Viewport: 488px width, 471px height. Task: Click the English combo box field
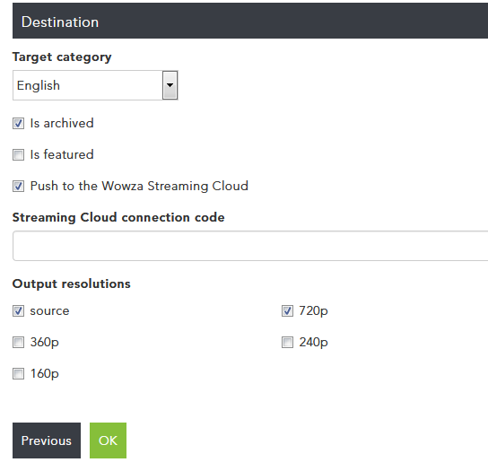point(95,85)
